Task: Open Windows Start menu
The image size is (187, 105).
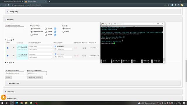Action: (2, 103)
